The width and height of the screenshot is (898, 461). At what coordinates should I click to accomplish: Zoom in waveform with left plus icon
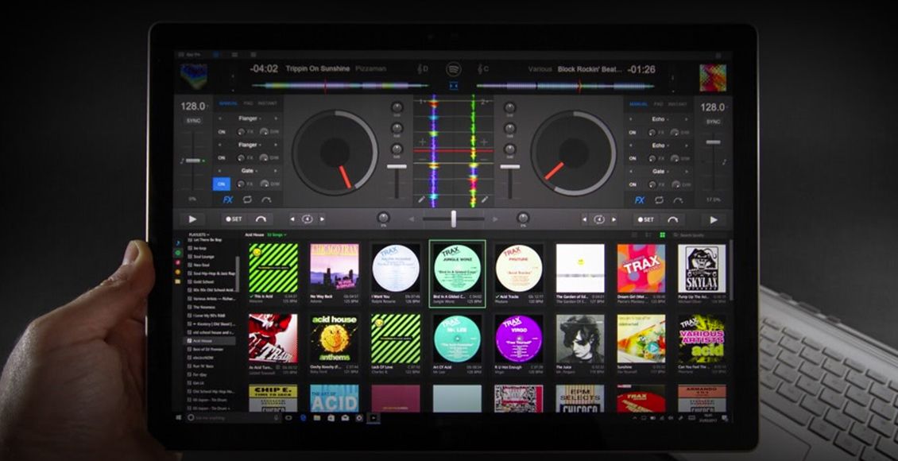[x=423, y=141]
